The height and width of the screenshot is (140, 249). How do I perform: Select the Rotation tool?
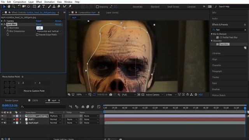[19, 7]
